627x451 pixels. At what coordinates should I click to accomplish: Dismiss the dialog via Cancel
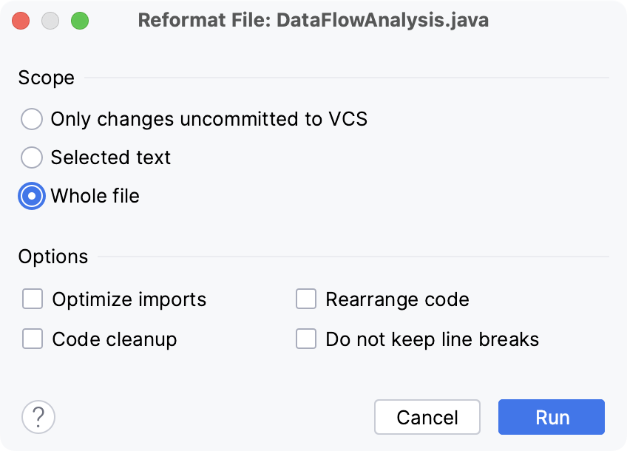[427, 417]
